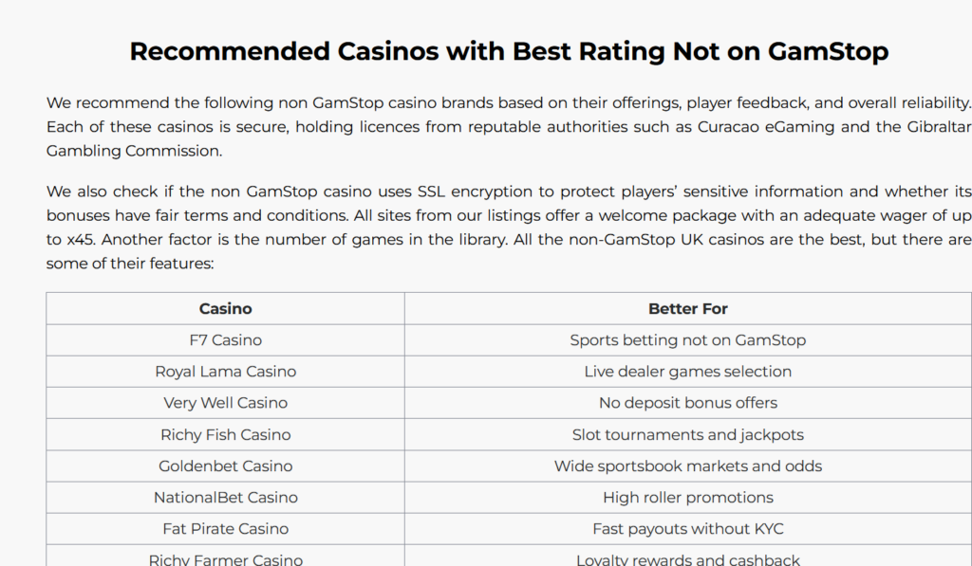The image size is (972, 566).
Task: Click 'Sports betting not on GamStop' cell
Action: coord(688,340)
